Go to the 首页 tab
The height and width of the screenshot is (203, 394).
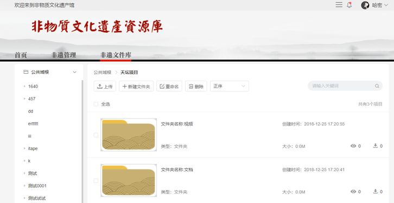coord(21,55)
